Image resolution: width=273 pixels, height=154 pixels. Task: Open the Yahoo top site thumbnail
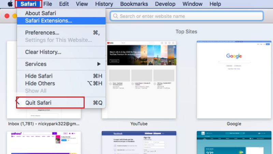pyautogui.click(x=44, y=143)
